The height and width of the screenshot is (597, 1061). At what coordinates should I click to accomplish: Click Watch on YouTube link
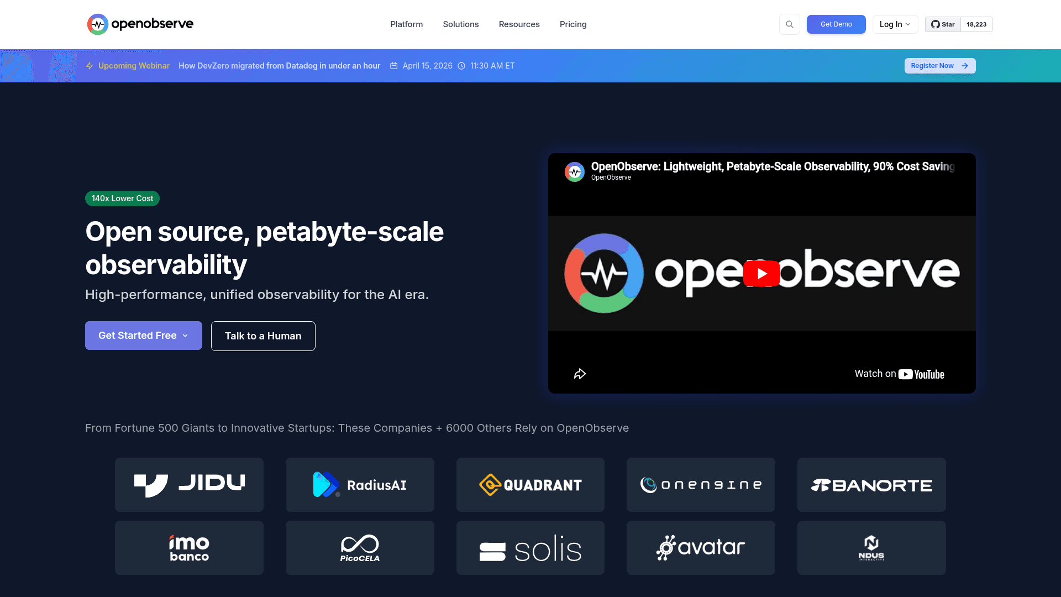[x=899, y=374]
